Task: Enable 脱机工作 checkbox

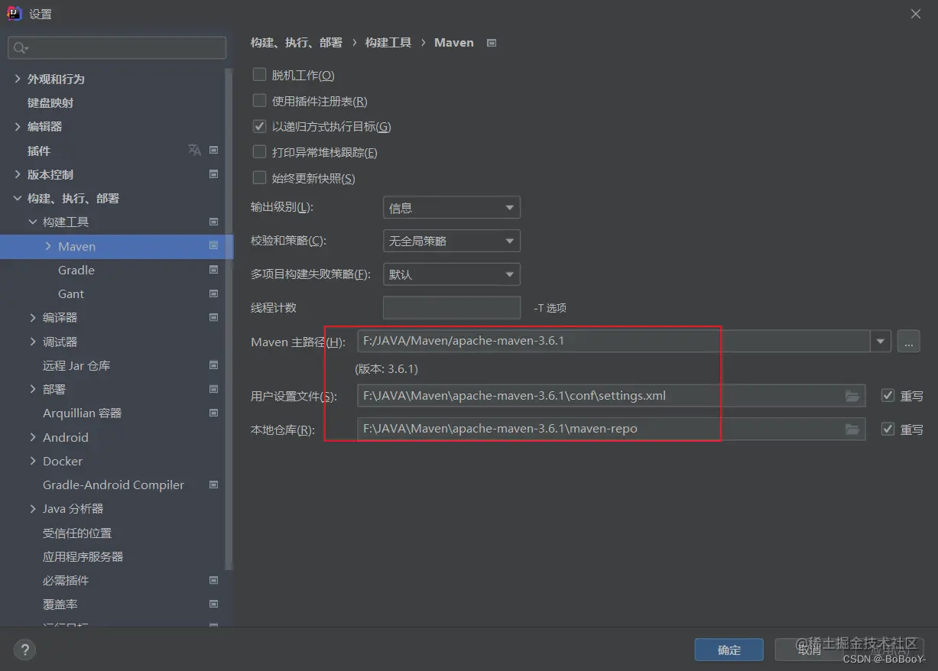Action: click(x=259, y=75)
